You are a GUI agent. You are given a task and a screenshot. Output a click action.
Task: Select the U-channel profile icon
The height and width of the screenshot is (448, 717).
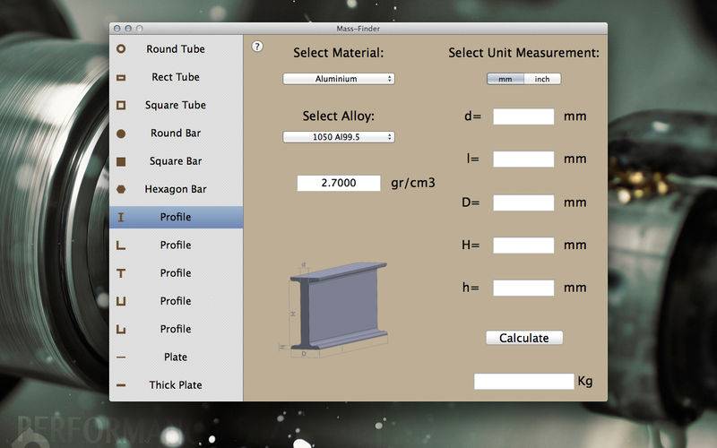pyautogui.click(x=121, y=301)
